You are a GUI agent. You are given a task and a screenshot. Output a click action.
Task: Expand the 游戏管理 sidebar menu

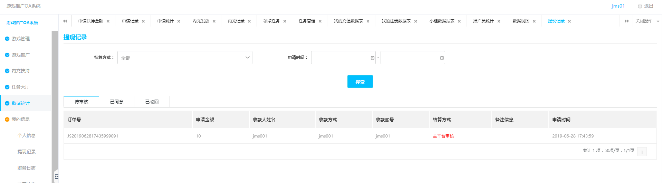21,39
